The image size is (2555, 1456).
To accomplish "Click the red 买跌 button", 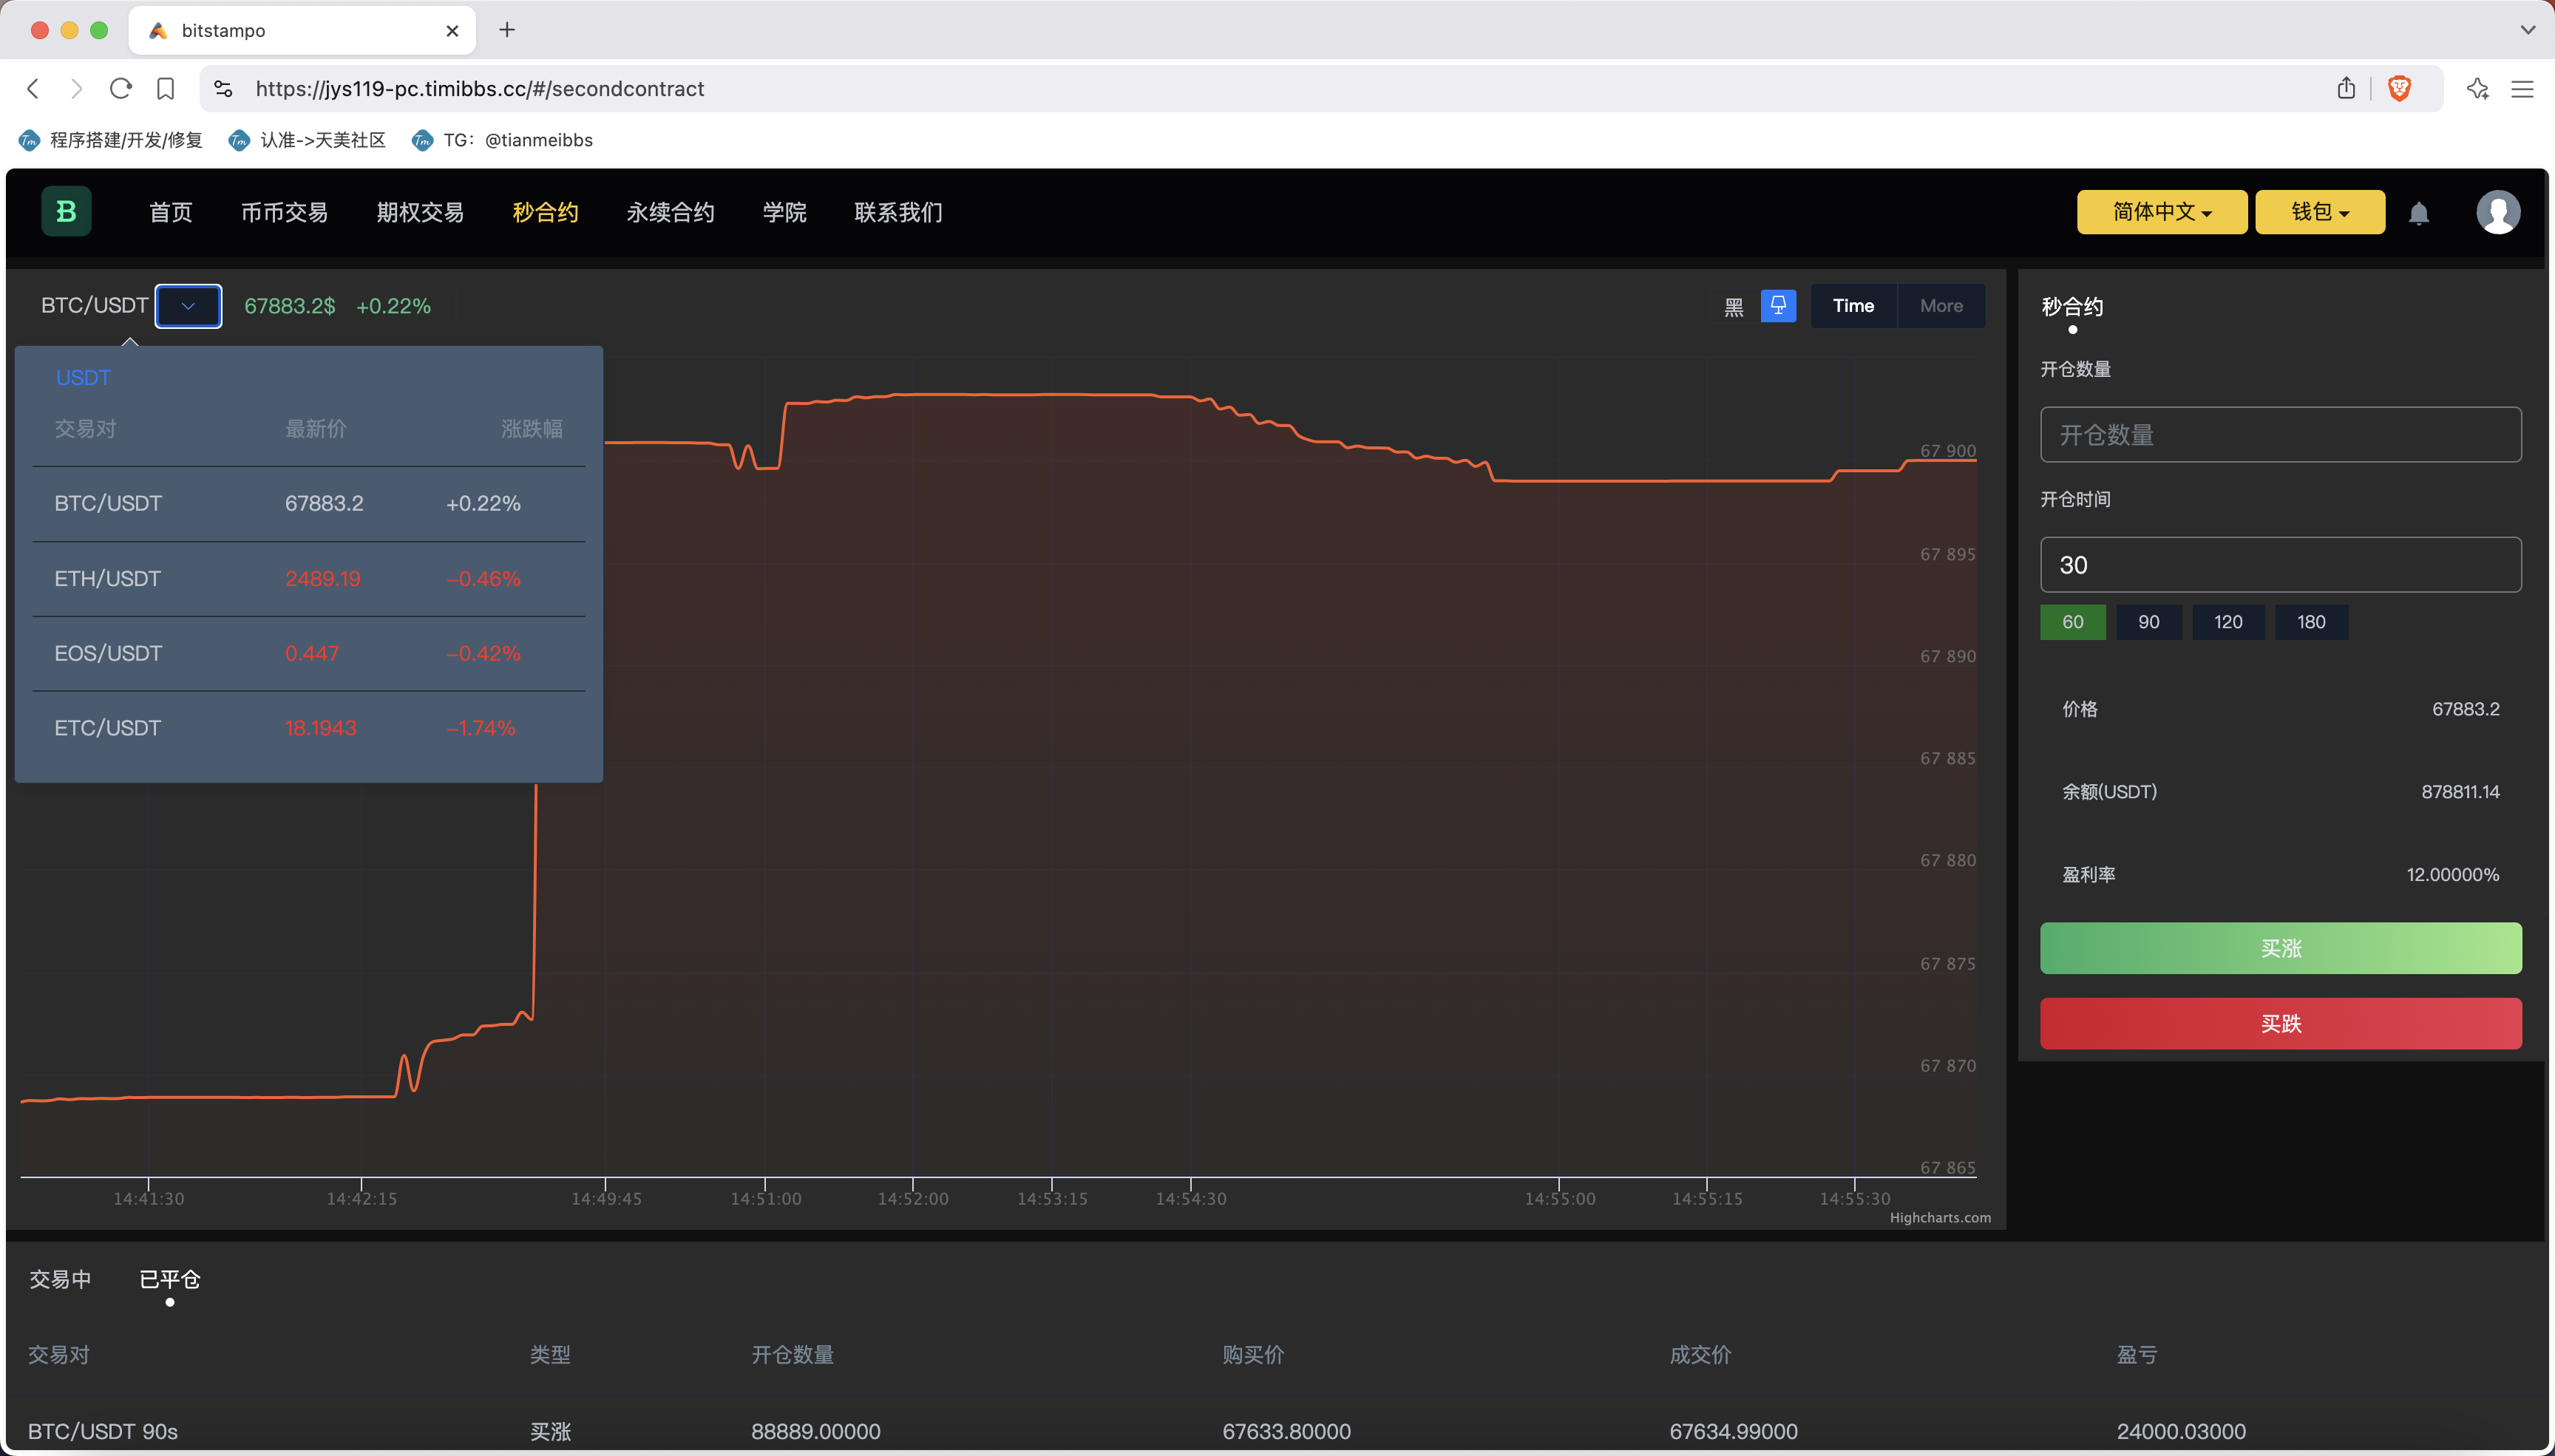I will (x=2280, y=1024).
